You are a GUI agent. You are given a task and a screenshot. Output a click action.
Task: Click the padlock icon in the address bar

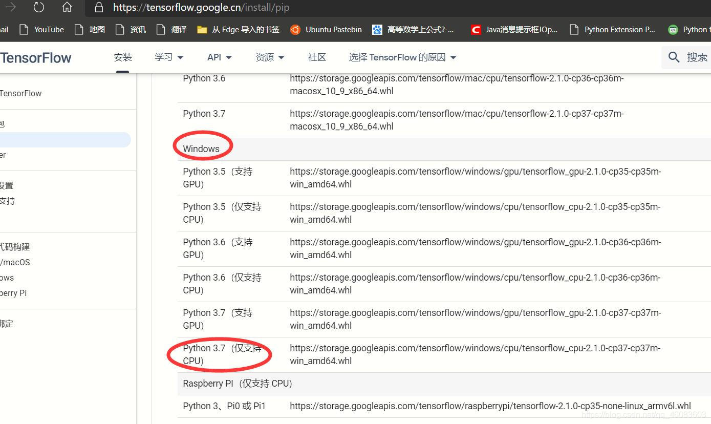tap(99, 7)
